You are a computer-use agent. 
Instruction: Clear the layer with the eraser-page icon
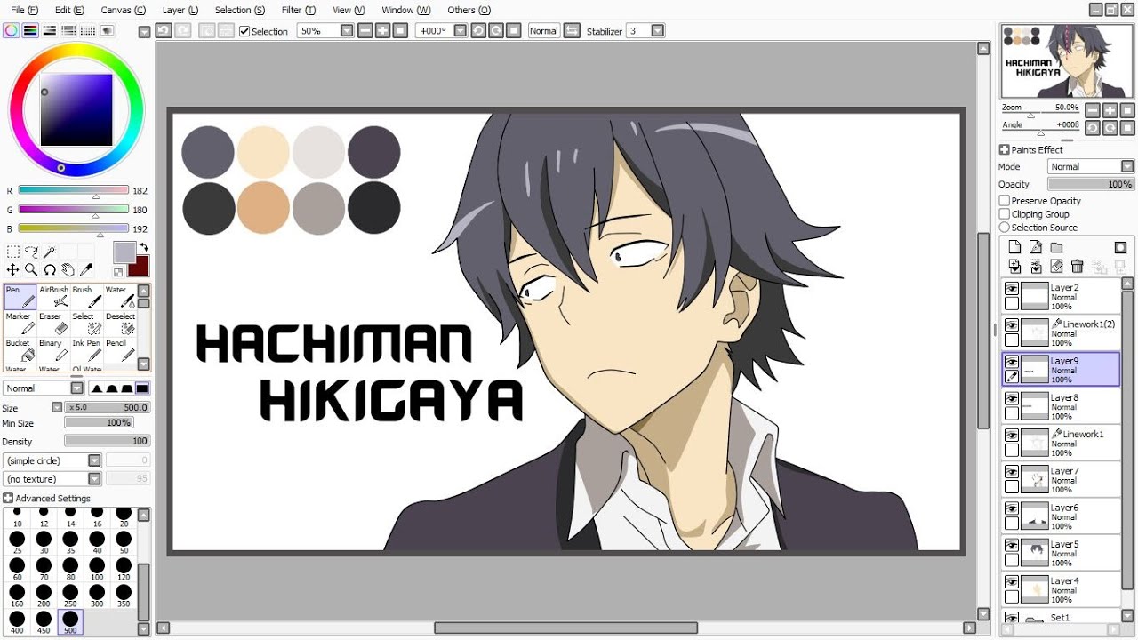[1056, 266]
